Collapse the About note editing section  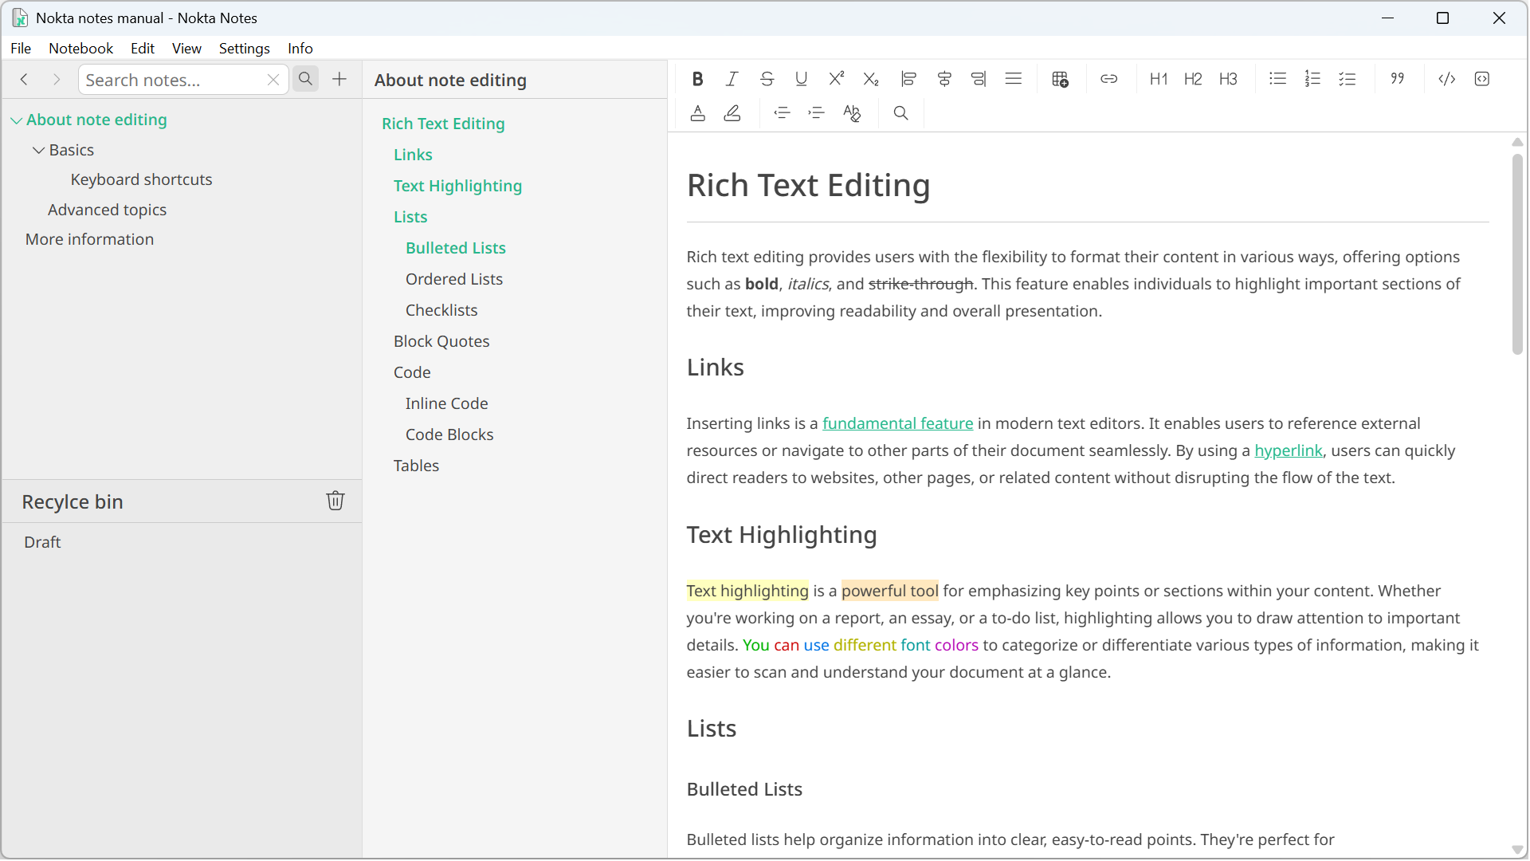16,120
